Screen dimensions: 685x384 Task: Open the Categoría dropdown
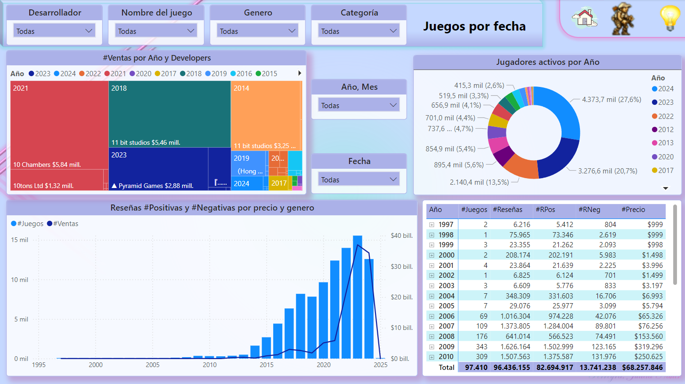[x=359, y=31]
